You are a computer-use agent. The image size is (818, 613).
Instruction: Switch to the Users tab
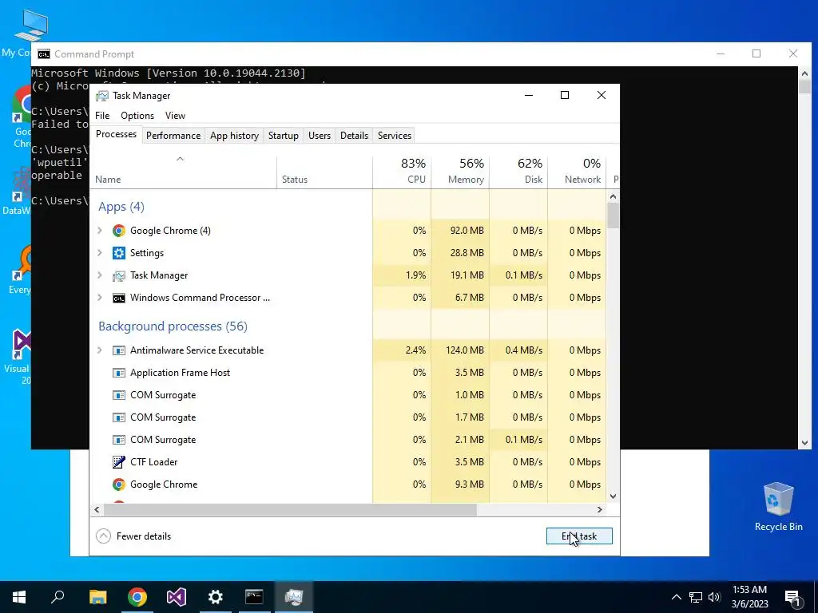(320, 136)
